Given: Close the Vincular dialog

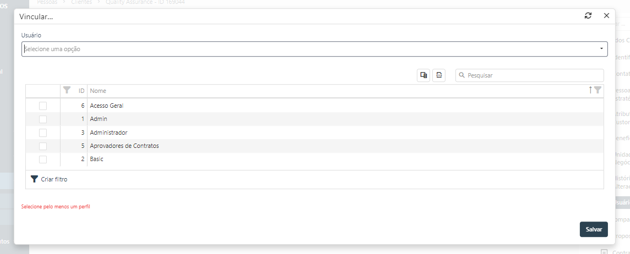Looking at the screenshot, I should (606, 16).
